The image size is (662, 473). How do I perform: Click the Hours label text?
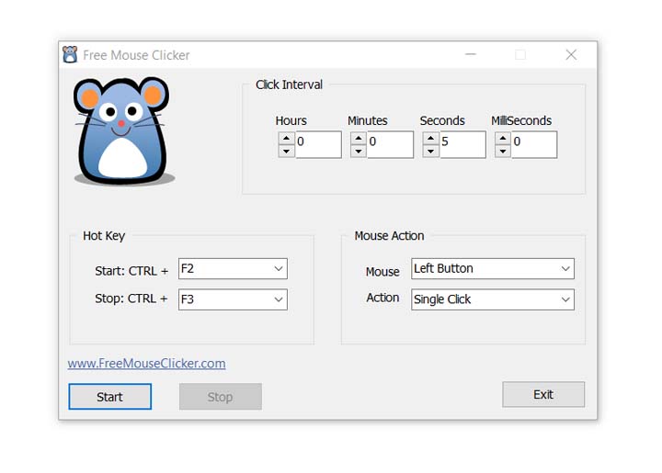291,121
